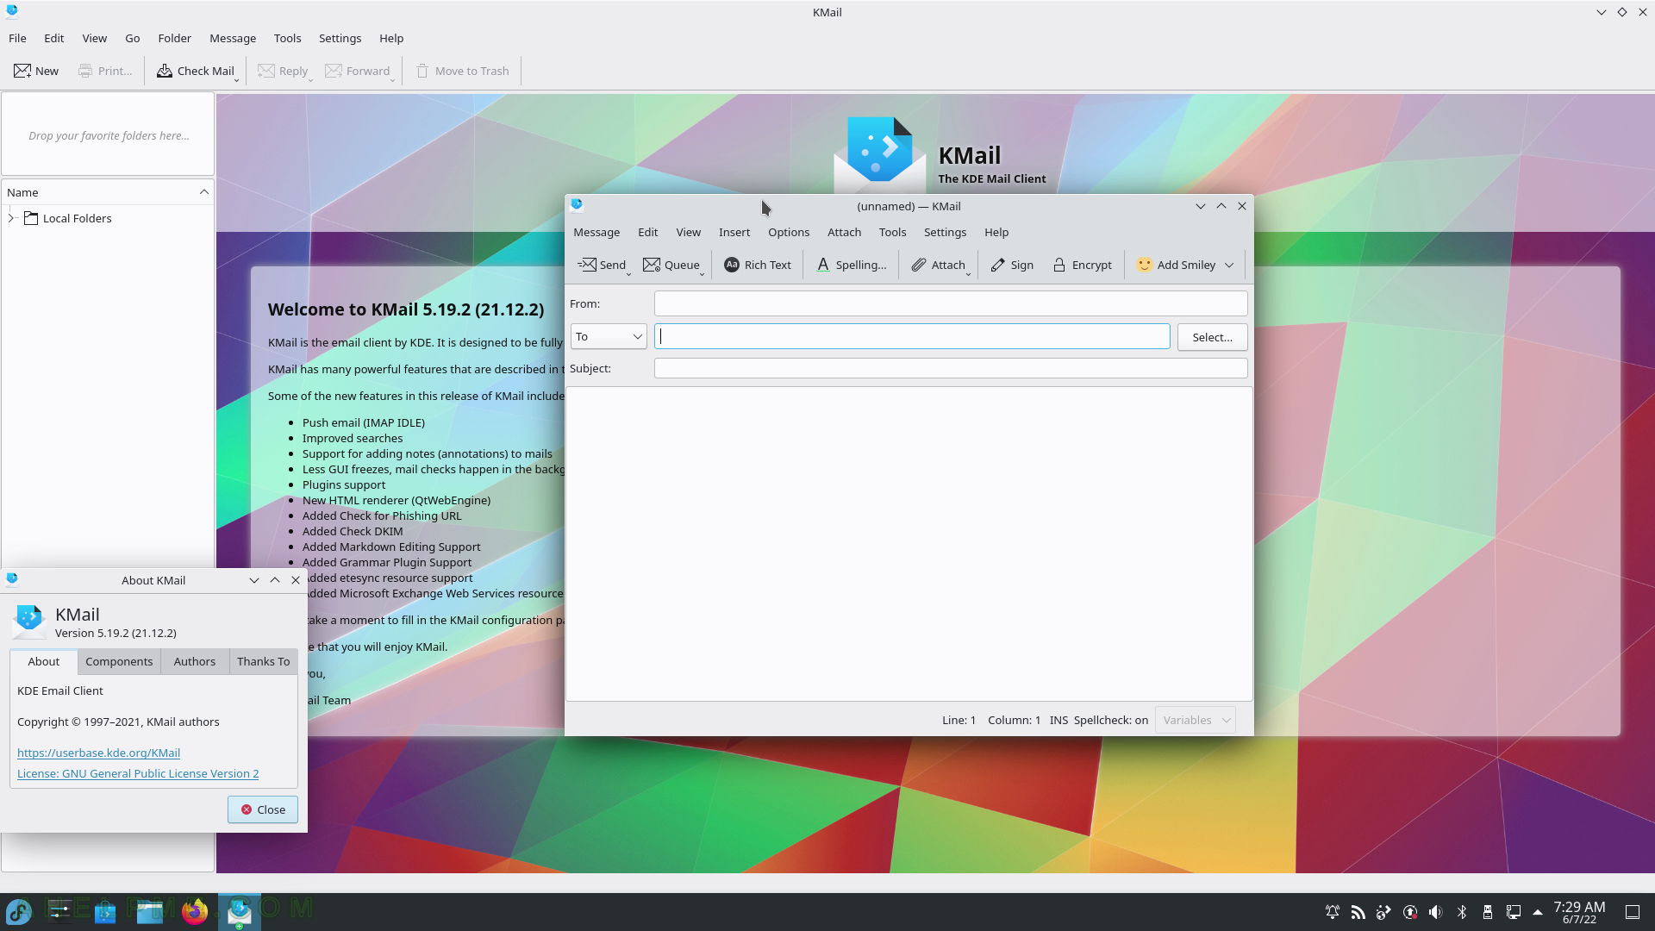The height and width of the screenshot is (931, 1655).
Task: Click into the message body area
Action: 909,543
